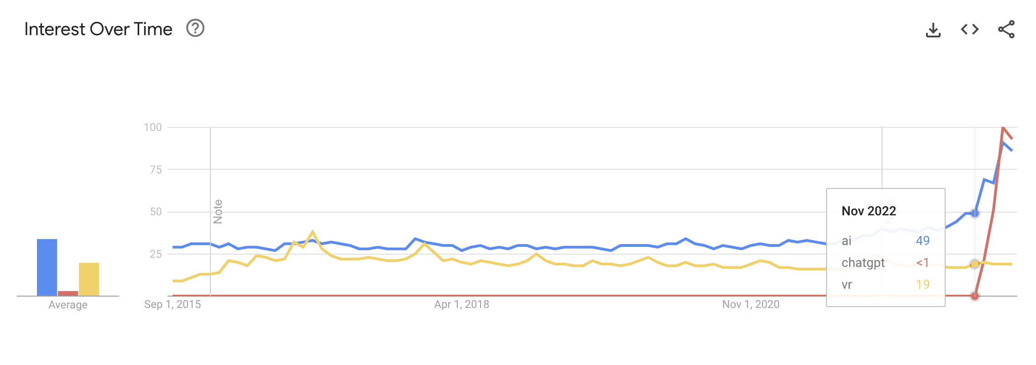The height and width of the screenshot is (365, 1036).
Task: Open the embed code dialog
Action: click(x=969, y=28)
